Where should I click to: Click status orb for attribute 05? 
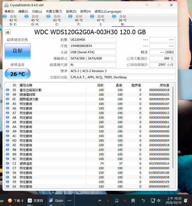point(8,90)
